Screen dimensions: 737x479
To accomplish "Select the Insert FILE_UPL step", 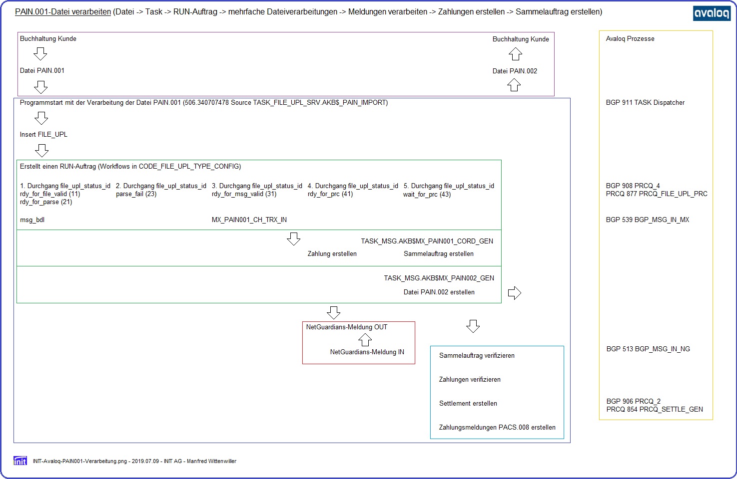I will pos(43,134).
